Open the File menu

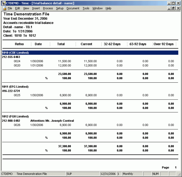10,8
